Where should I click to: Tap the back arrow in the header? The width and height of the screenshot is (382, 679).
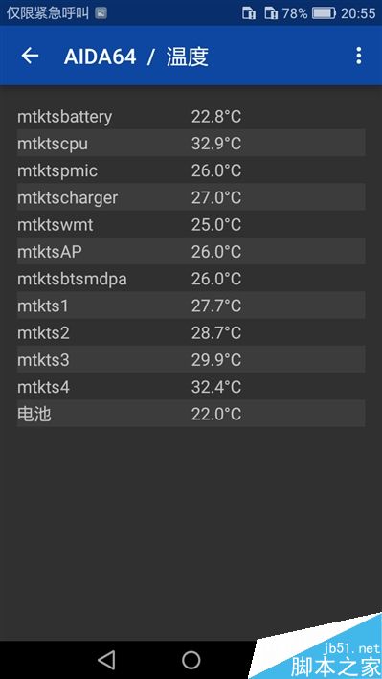pos(30,56)
